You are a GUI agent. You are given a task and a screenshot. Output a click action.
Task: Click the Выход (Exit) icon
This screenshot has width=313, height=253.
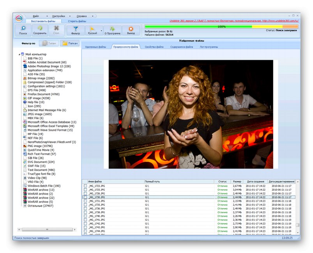(131, 29)
